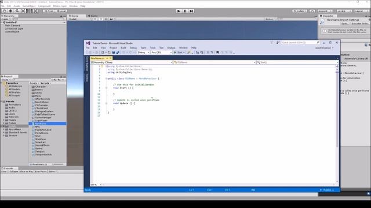Expand Models folder in Project tree
This screenshot has height=208, width=371.
click(x=3, y=120)
